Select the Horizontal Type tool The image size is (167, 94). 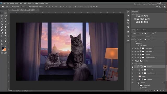coord(2,39)
